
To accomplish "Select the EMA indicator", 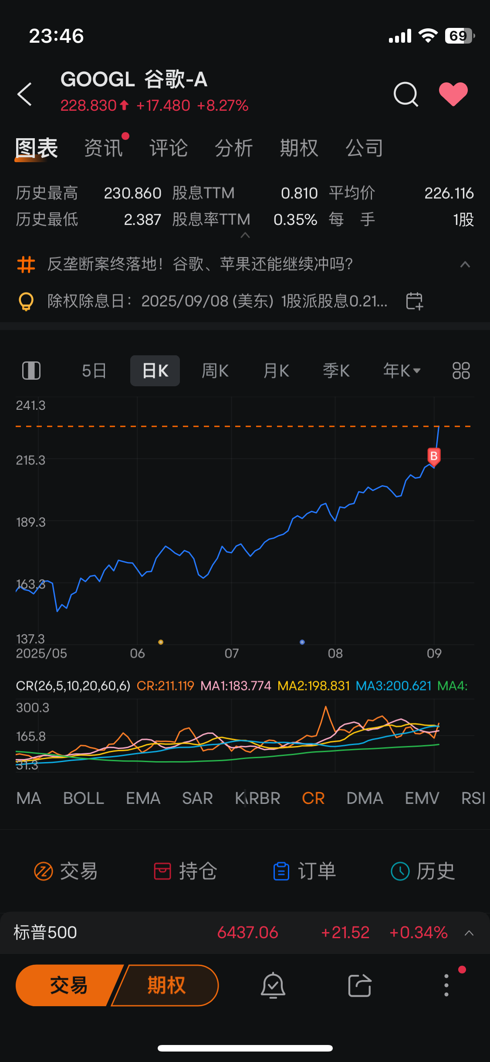I will 143,799.
